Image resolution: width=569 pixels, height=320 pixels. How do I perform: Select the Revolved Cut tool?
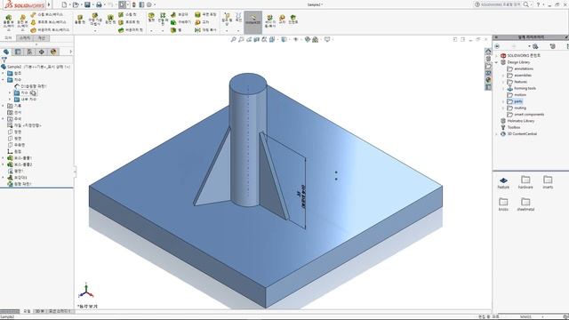click(x=110, y=20)
